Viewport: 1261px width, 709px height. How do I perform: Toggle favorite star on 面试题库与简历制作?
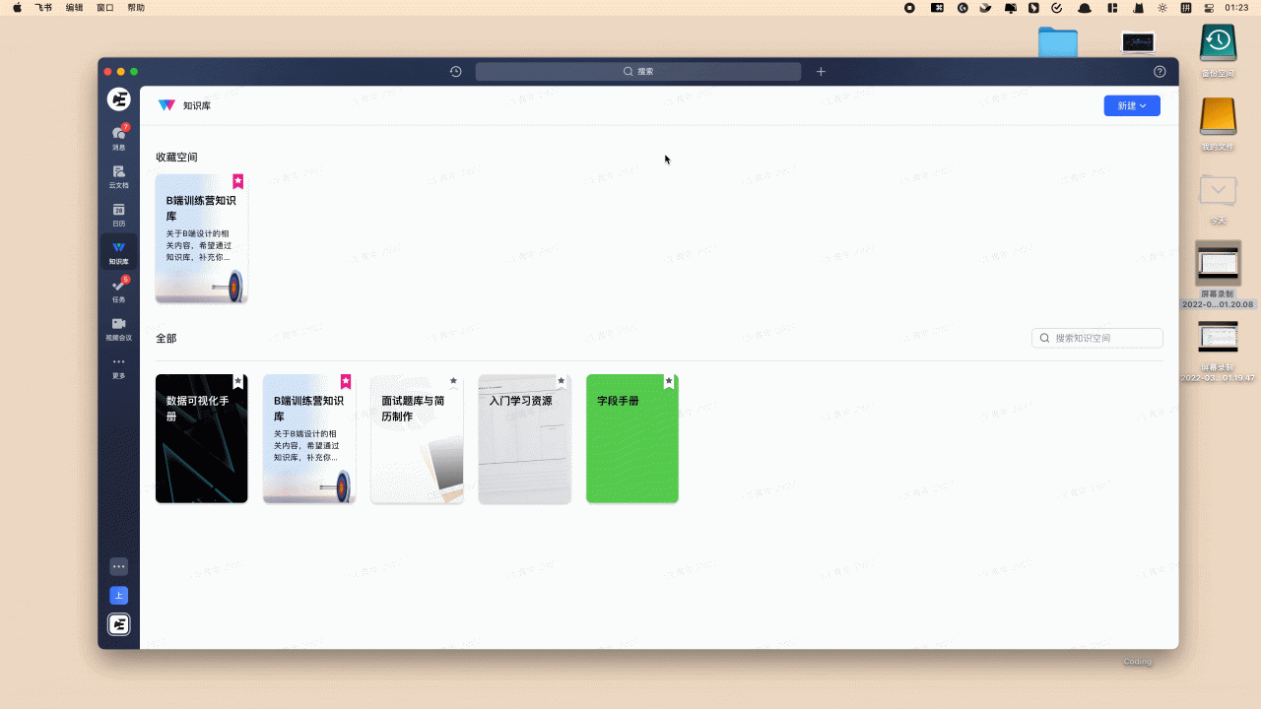click(453, 381)
